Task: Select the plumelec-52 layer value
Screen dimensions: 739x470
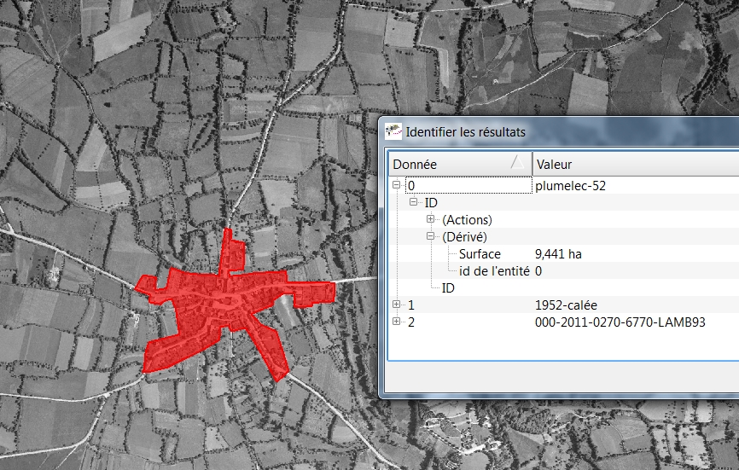Action: click(x=570, y=186)
